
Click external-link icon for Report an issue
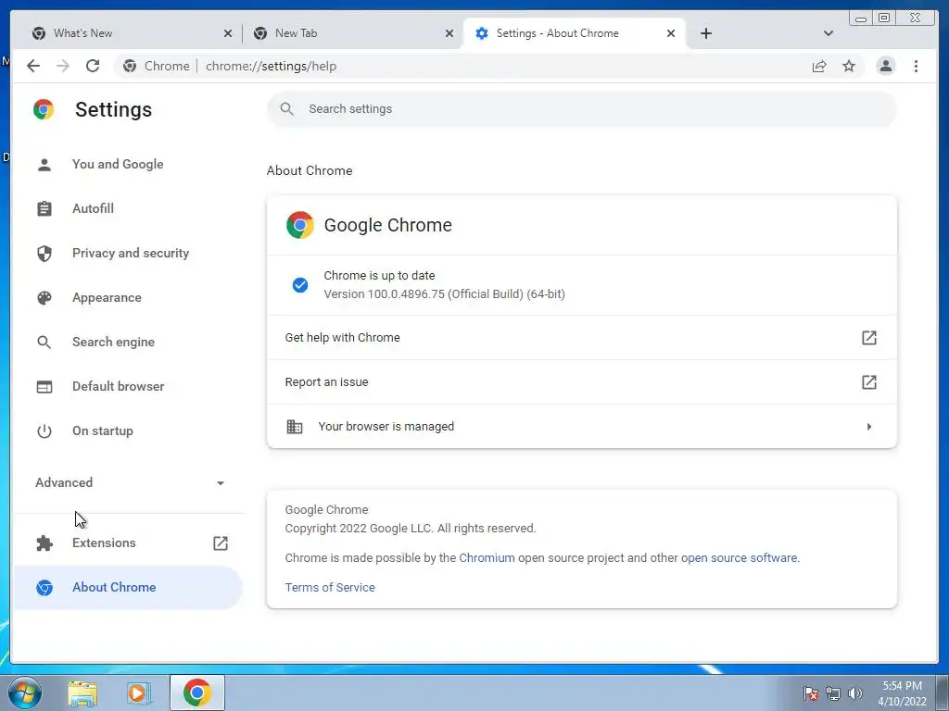point(869,382)
